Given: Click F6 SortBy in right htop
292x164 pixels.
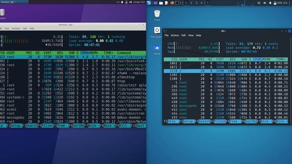Looking at the screenshot, I should point(249,122).
